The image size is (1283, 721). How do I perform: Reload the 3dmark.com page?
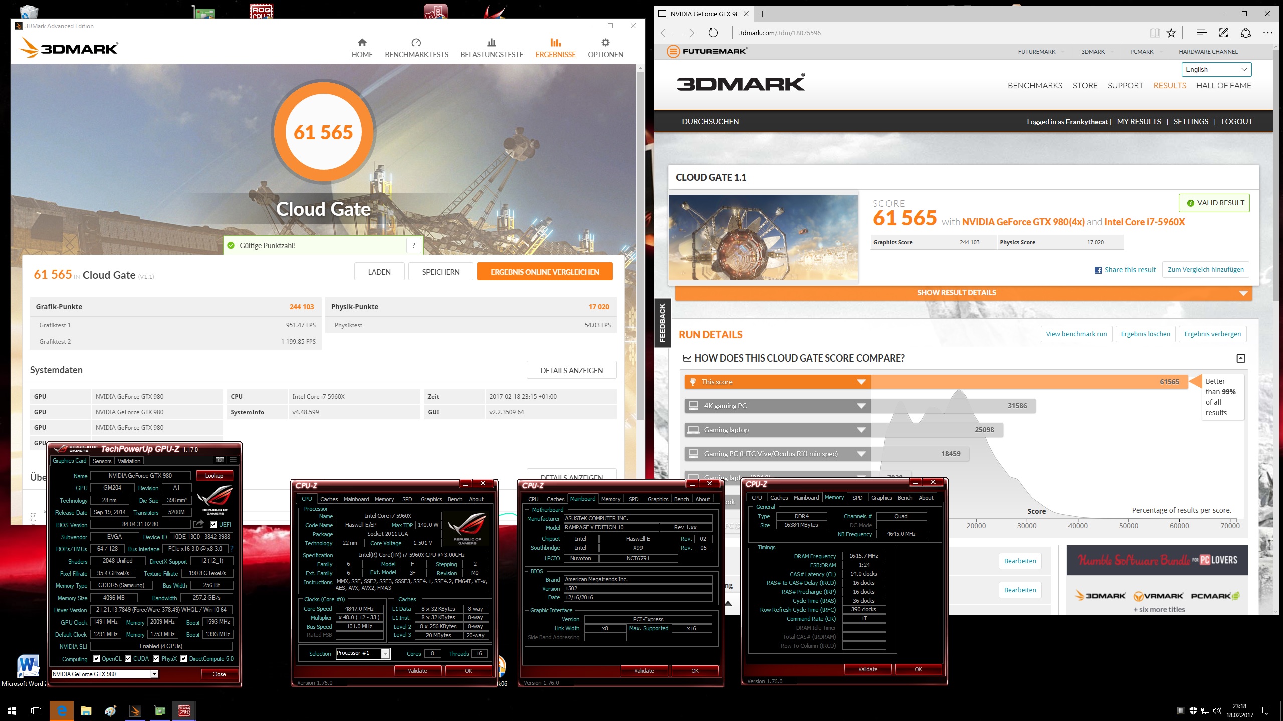[x=713, y=33]
